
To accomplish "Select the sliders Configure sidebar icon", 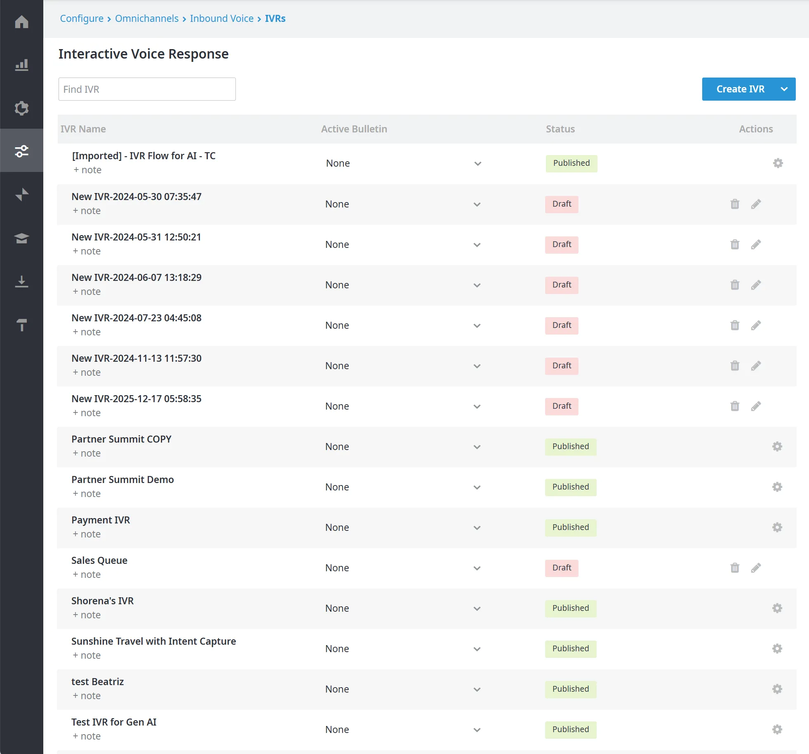I will click(x=21, y=151).
